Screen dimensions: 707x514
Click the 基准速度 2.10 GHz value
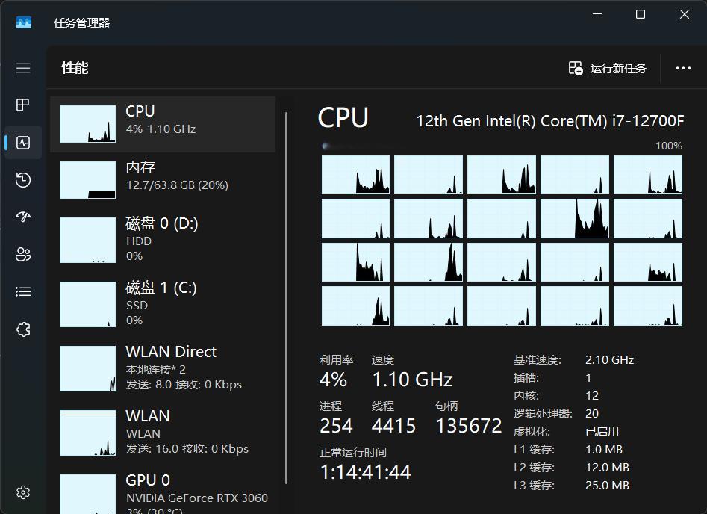pos(610,359)
